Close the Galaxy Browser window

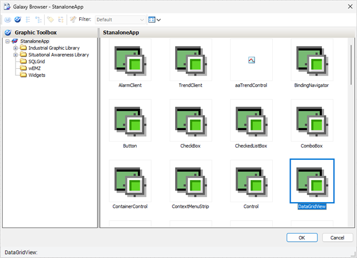point(350,7)
